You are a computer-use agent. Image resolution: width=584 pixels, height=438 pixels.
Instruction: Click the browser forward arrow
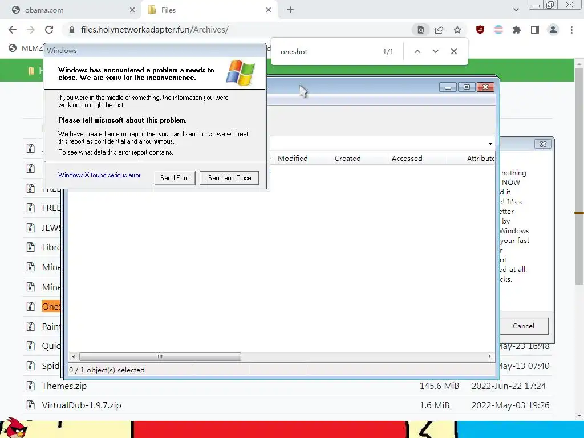(31, 30)
